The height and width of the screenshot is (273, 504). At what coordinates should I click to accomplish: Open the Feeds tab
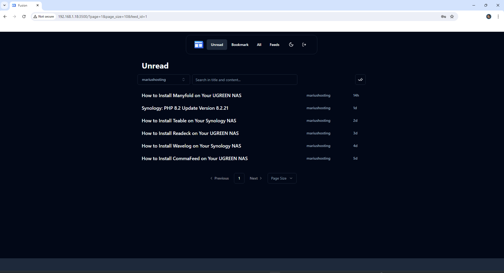tap(274, 45)
